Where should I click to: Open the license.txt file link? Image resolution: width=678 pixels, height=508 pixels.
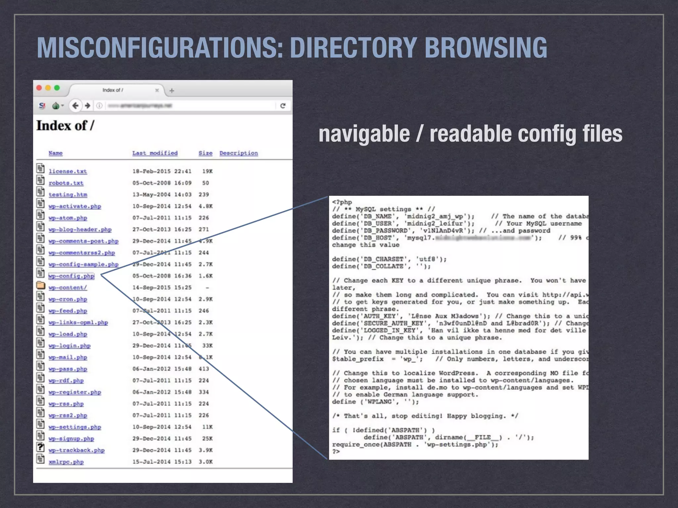tap(68, 171)
